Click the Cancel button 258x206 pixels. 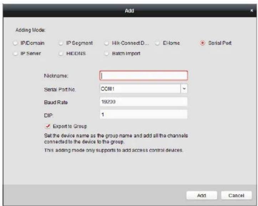[x=236, y=195]
